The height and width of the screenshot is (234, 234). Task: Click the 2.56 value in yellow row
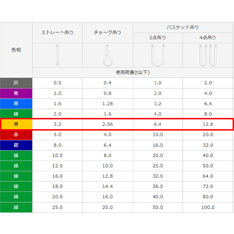pyautogui.click(x=108, y=124)
